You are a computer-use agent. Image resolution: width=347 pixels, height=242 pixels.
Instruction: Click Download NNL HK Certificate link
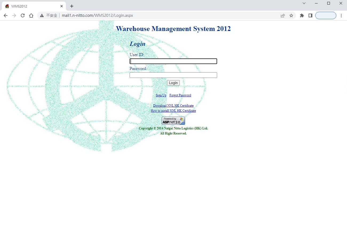[x=173, y=106]
